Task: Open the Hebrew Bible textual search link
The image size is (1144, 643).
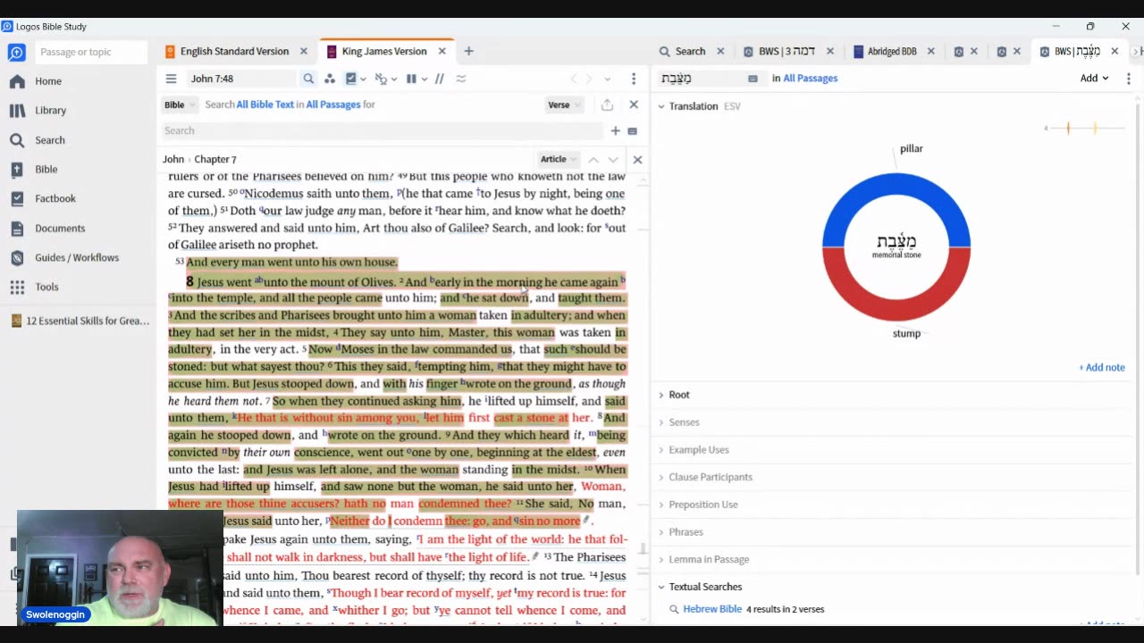Action: click(x=712, y=609)
